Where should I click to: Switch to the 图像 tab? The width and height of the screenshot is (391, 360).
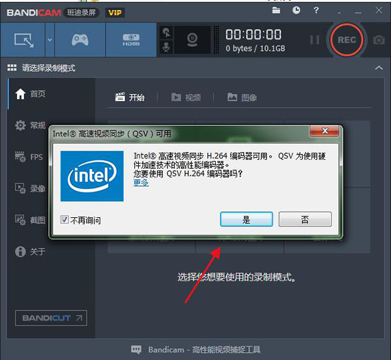click(242, 97)
